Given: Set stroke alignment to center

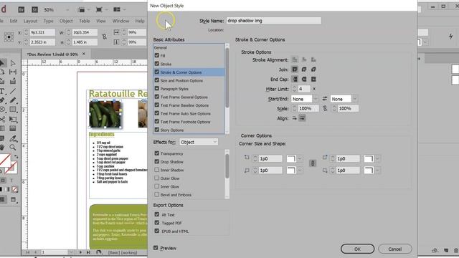Looking at the screenshot, I should pyautogui.click(x=295, y=59).
